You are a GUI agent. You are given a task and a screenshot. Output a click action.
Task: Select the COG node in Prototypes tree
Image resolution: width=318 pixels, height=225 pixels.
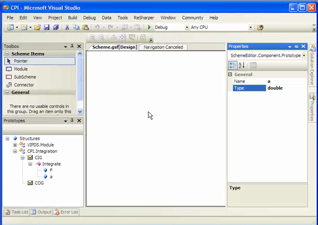39,183
